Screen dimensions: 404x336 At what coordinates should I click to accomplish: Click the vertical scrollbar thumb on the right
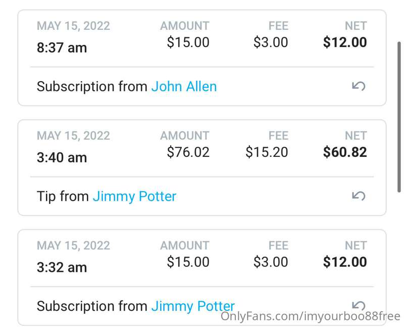[399, 117]
